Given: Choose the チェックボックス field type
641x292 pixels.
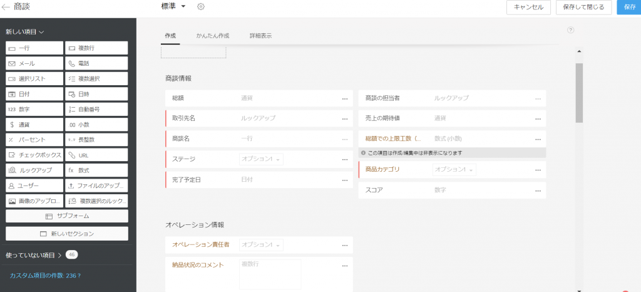Looking at the screenshot, I should pos(35,155).
